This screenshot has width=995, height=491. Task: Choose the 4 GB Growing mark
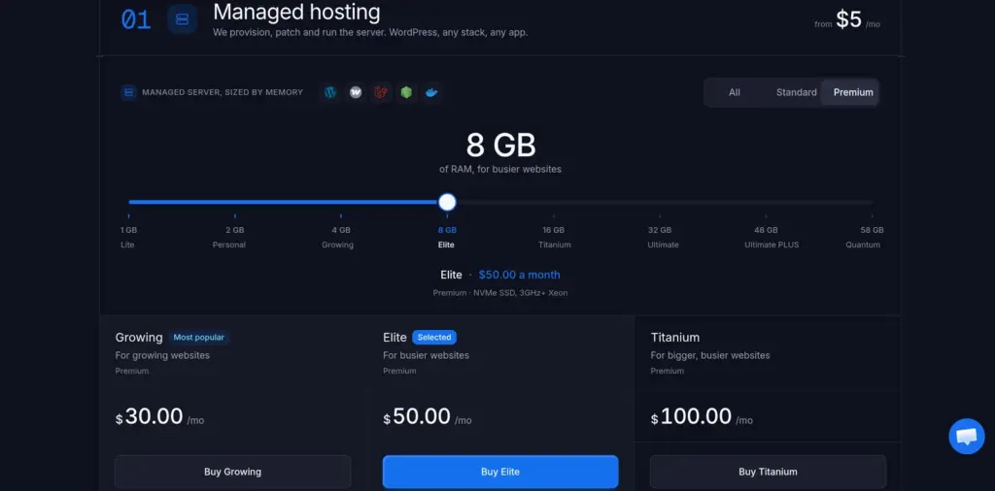coord(339,237)
